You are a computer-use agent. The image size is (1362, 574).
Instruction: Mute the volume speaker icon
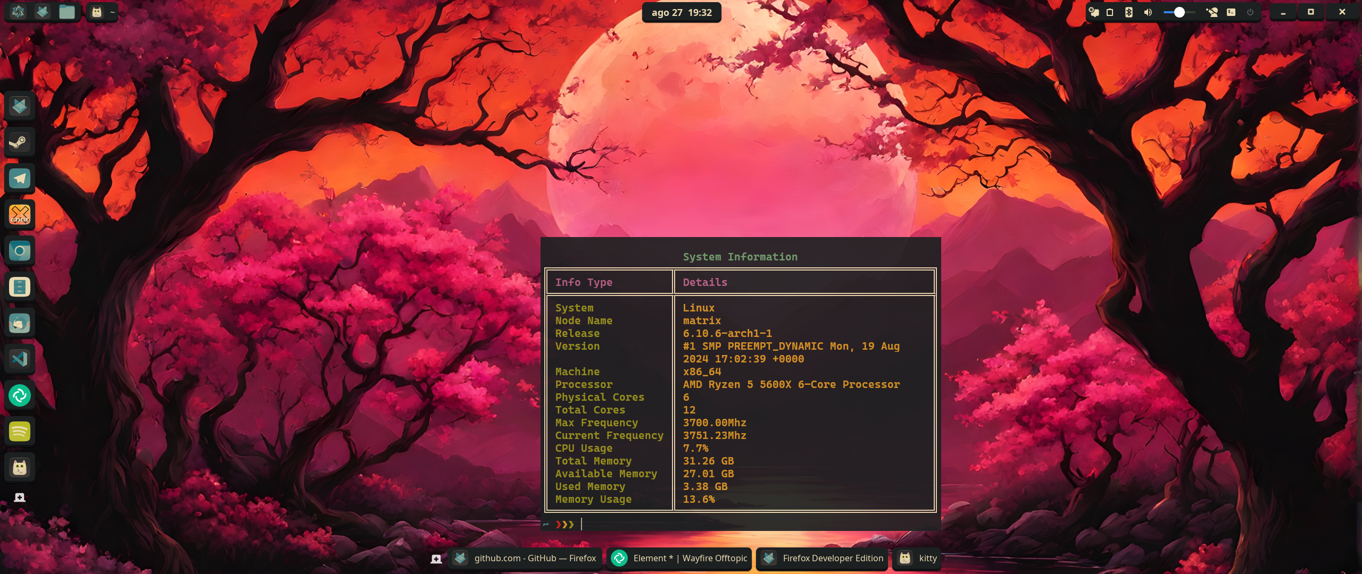click(x=1148, y=12)
